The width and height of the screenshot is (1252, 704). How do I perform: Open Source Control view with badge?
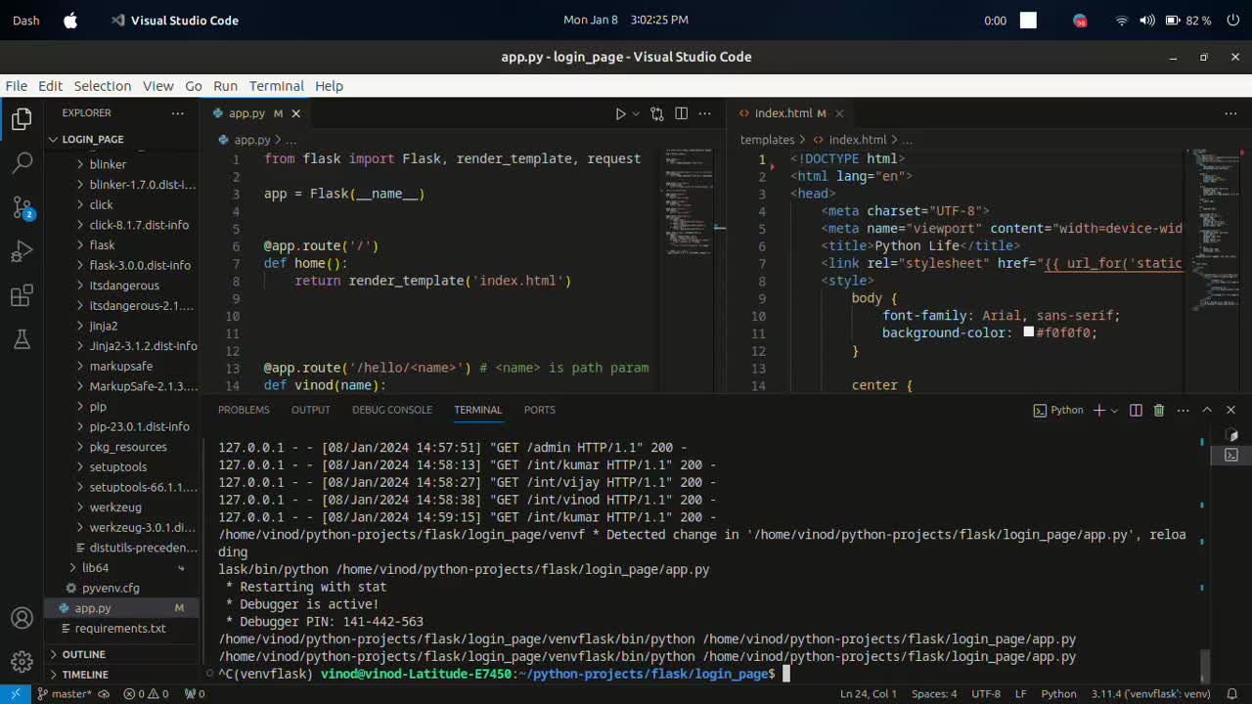click(x=22, y=207)
